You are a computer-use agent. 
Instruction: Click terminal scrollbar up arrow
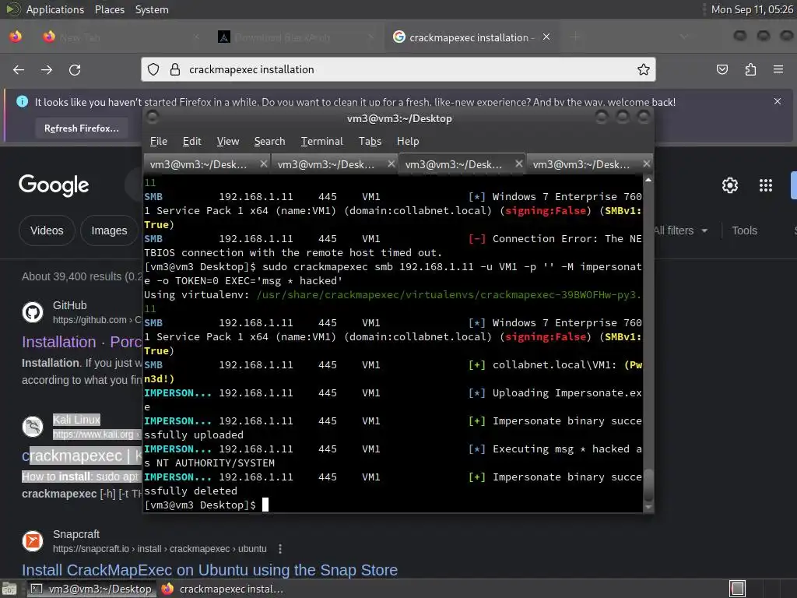(x=648, y=180)
